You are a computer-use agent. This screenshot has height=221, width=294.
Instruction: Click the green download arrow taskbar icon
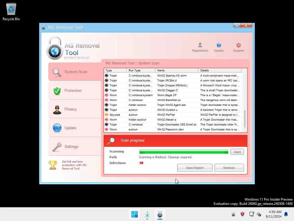[x=147, y=214]
